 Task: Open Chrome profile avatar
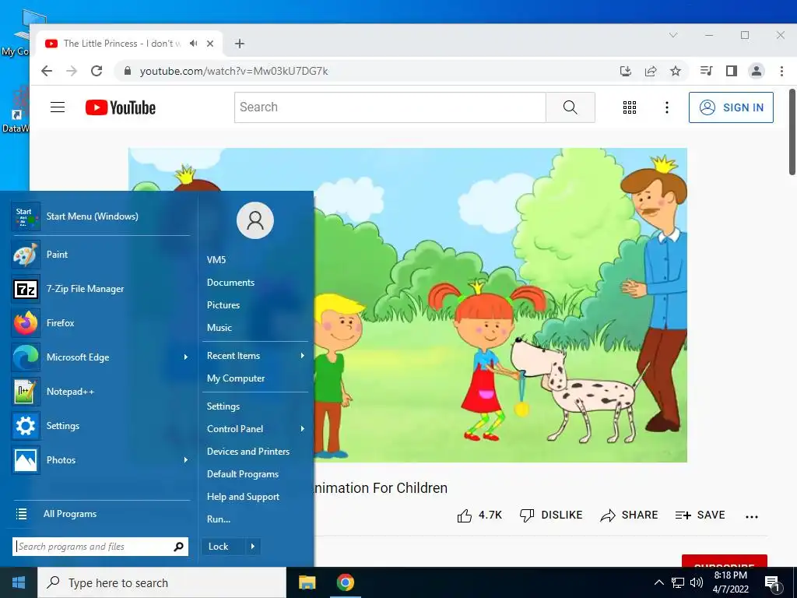pyautogui.click(x=757, y=71)
